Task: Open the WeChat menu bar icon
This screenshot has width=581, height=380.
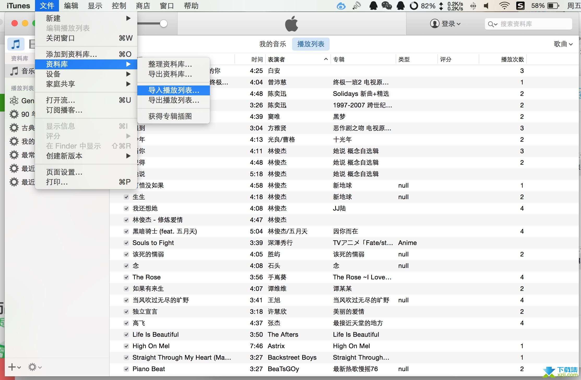Action: coord(387,6)
